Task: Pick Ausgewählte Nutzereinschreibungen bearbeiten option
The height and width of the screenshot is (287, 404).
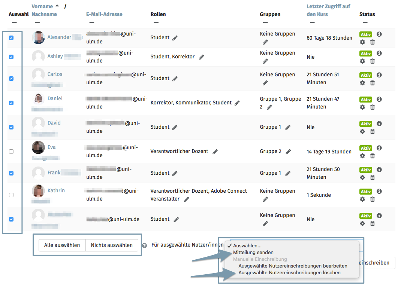Action: click(x=293, y=266)
